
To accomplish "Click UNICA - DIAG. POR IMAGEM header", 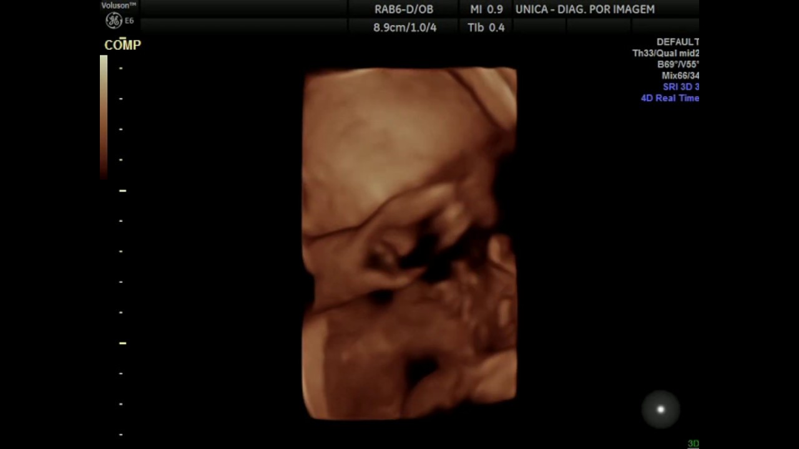I will click(585, 9).
